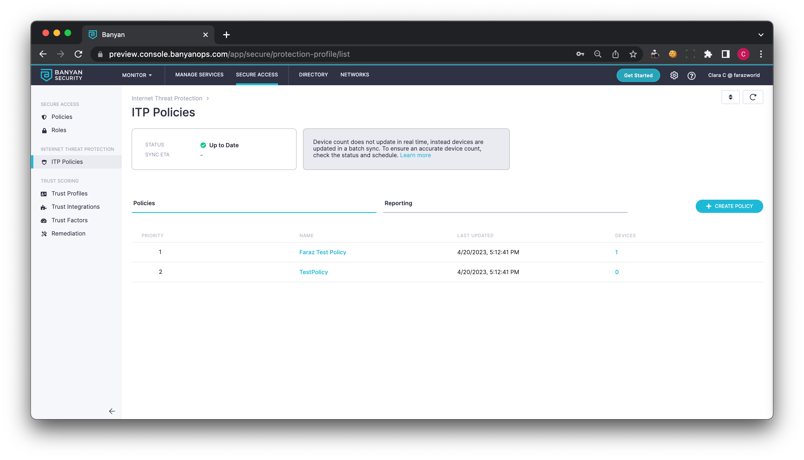Open Remediation in the sidebar
804x460 pixels.
pos(68,234)
